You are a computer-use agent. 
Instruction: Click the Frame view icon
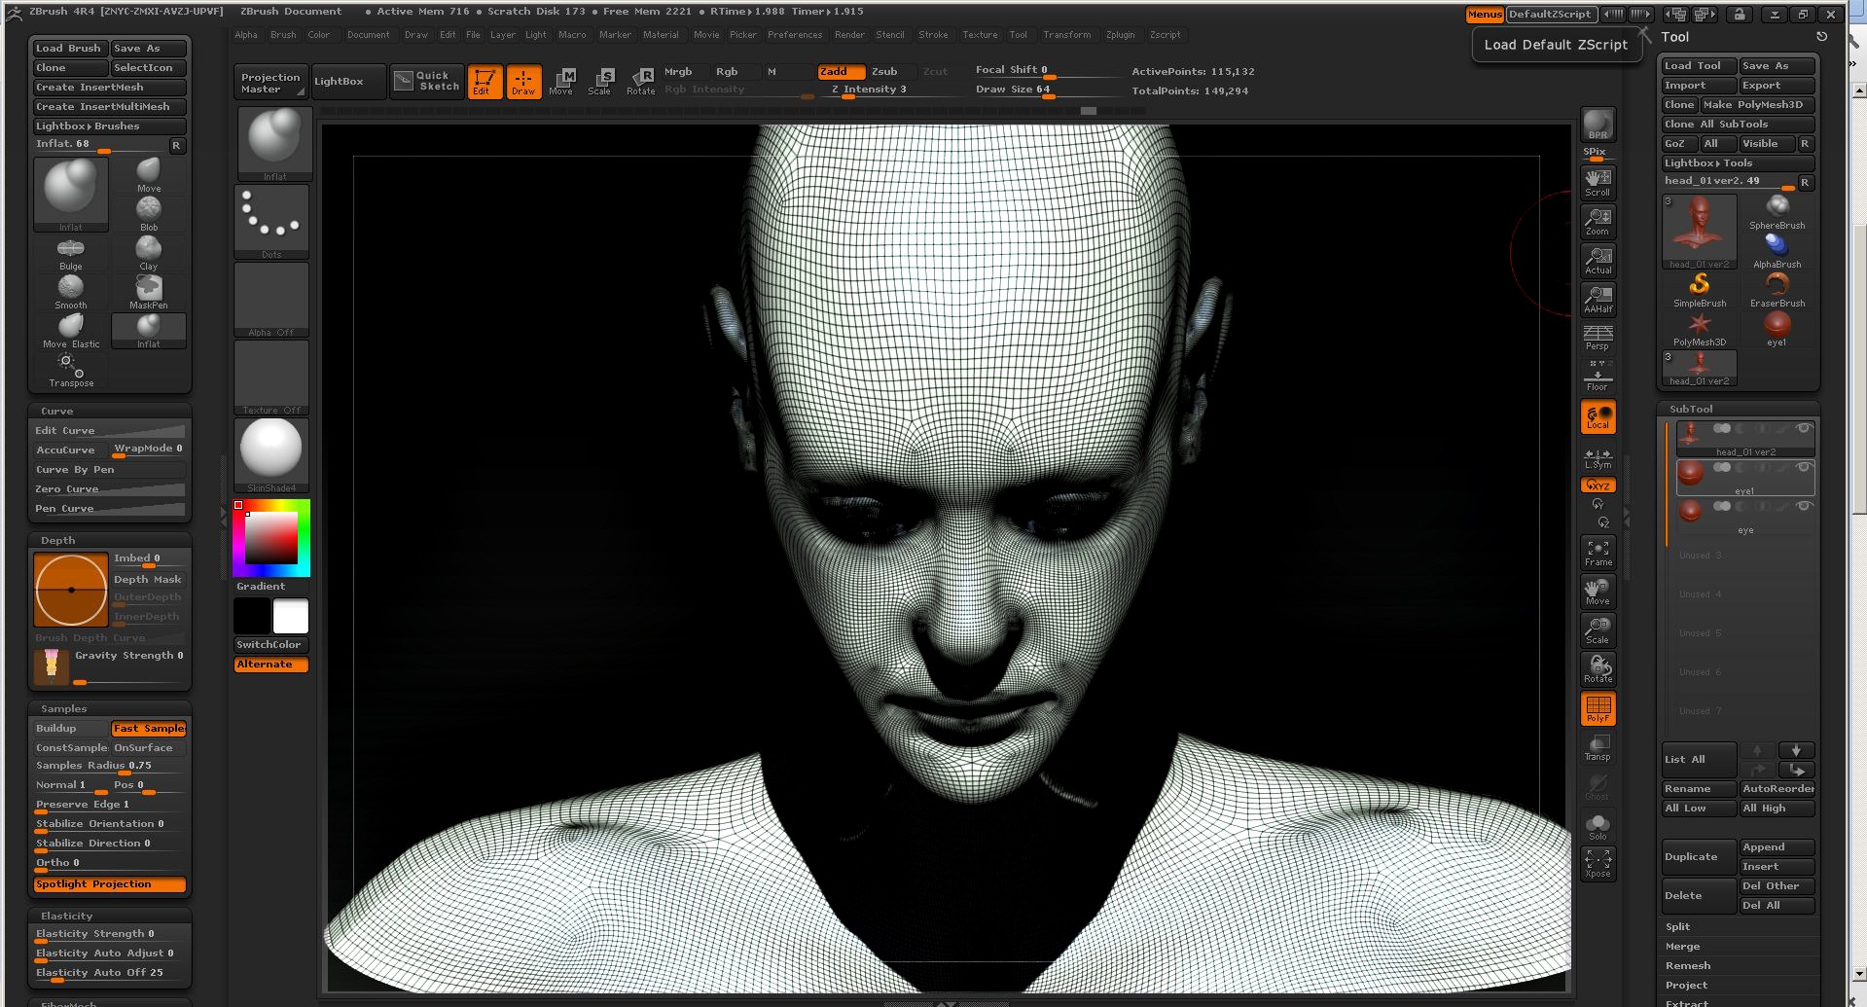[x=1598, y=553]
